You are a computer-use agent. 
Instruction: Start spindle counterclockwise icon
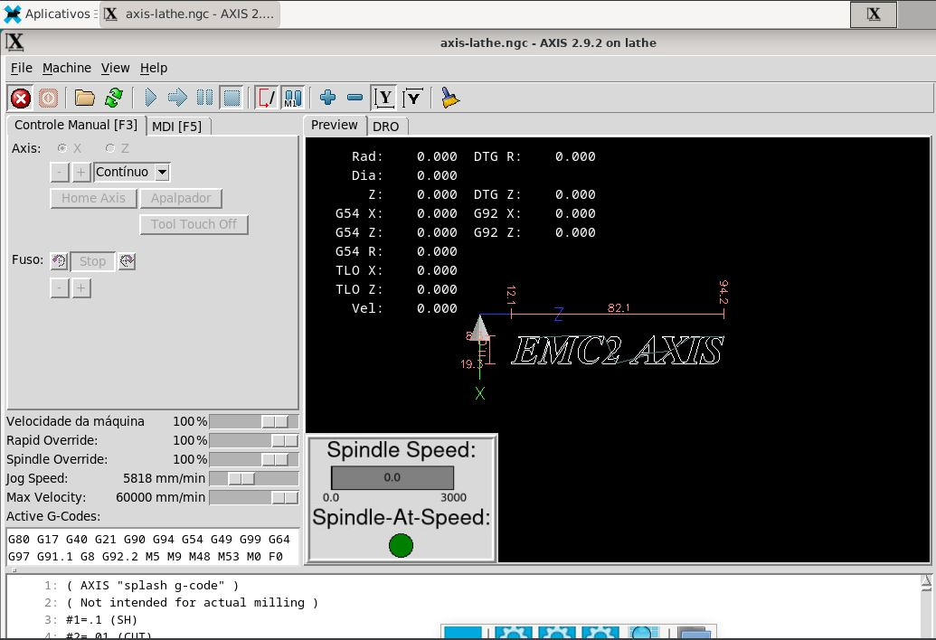coord(59,260)
